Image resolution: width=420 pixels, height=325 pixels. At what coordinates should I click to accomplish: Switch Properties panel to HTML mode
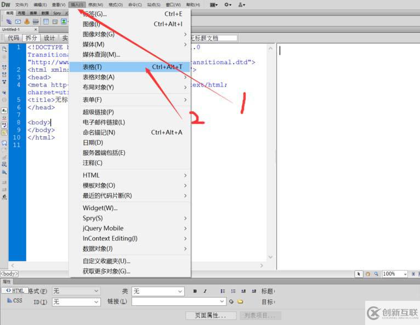tap(15, 290)
